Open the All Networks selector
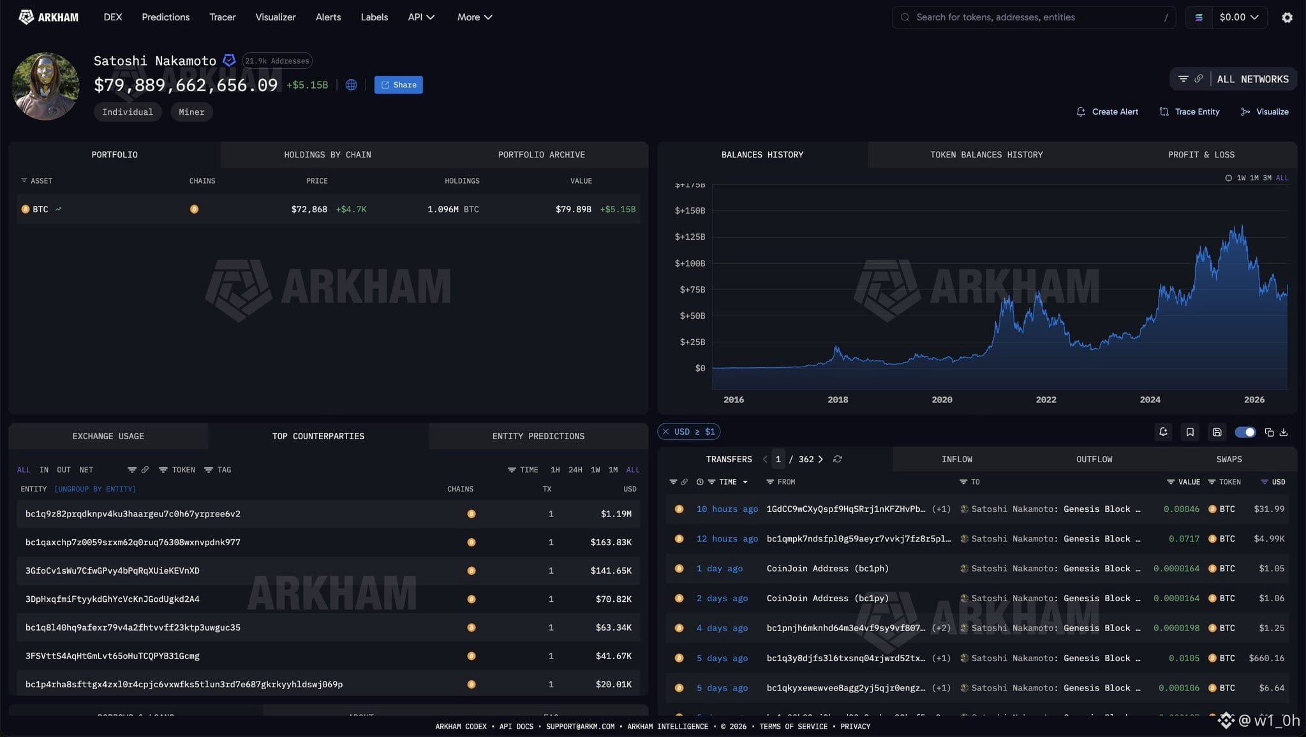This screenshot has width=1306, height=737. (1252, 79)
